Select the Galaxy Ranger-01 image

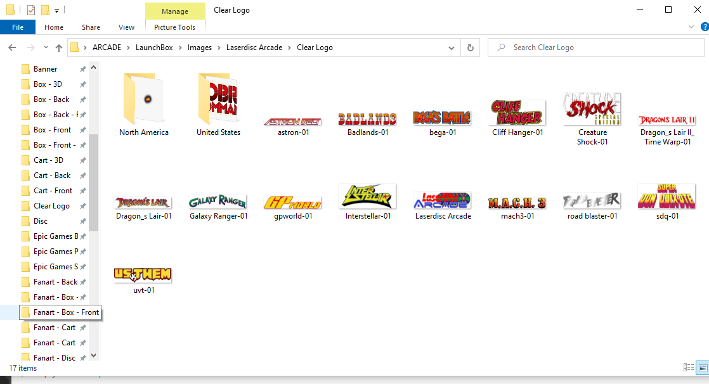coord(218,207)
